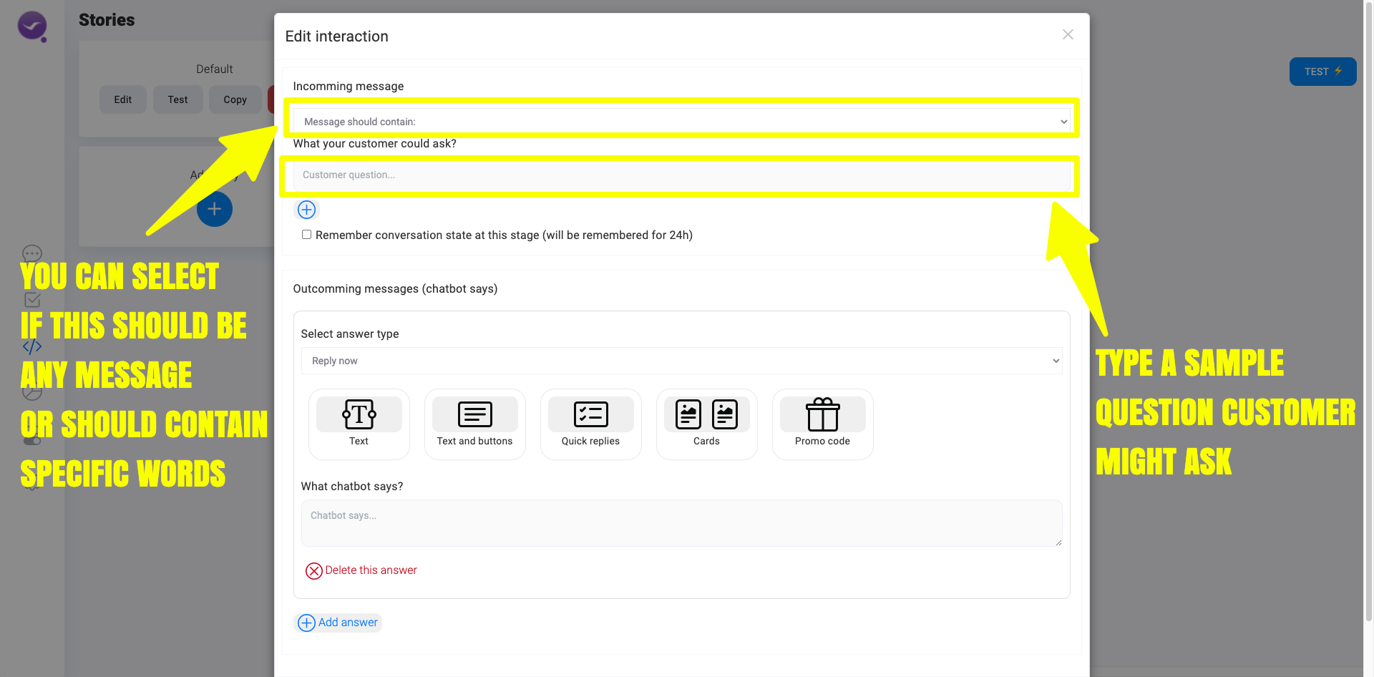Focus the Chatbot says text area
The image size is (1374, 677).
682,523
